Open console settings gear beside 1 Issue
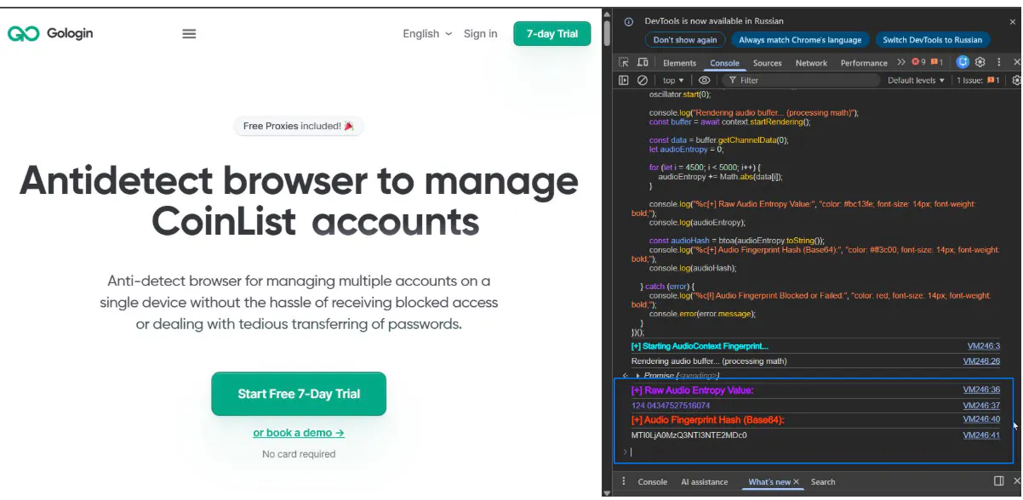 [x=1016, y=80]
